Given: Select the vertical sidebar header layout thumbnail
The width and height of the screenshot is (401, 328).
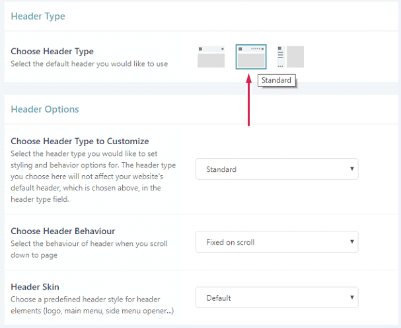Looking at the screenshot, I should [x=290, y=57].
